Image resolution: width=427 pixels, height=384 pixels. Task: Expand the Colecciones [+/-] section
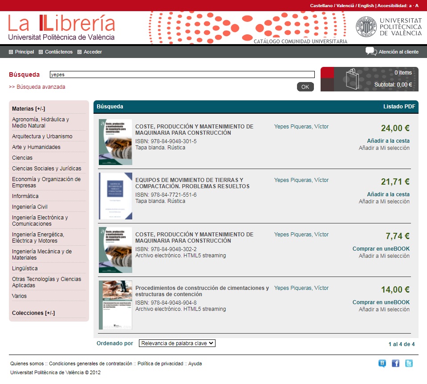(x=33, y=313)
